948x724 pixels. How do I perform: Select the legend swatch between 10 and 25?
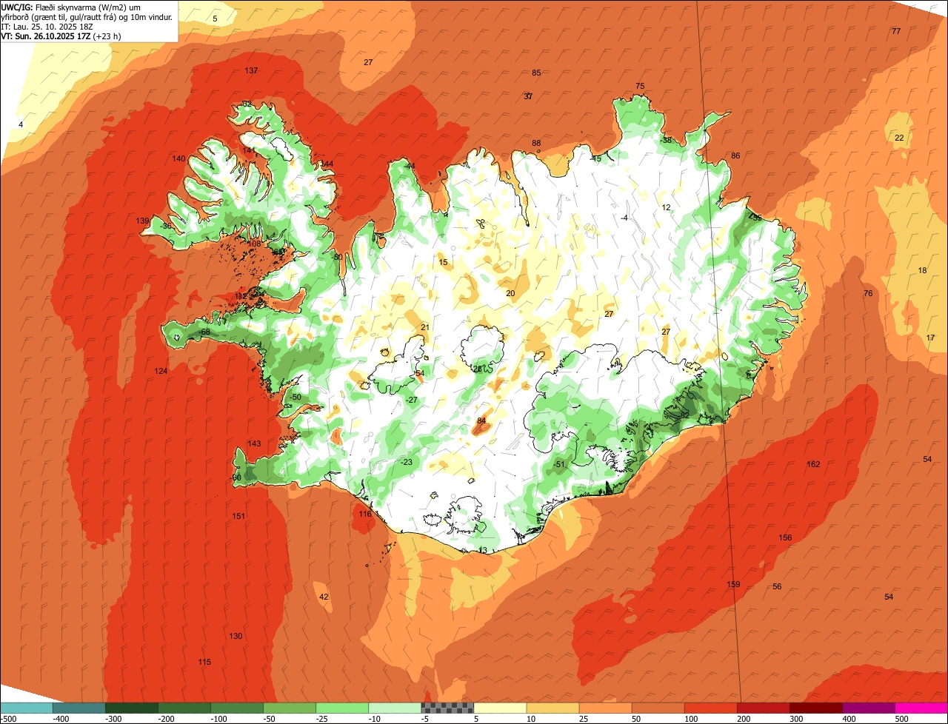[x=553, y=708]
